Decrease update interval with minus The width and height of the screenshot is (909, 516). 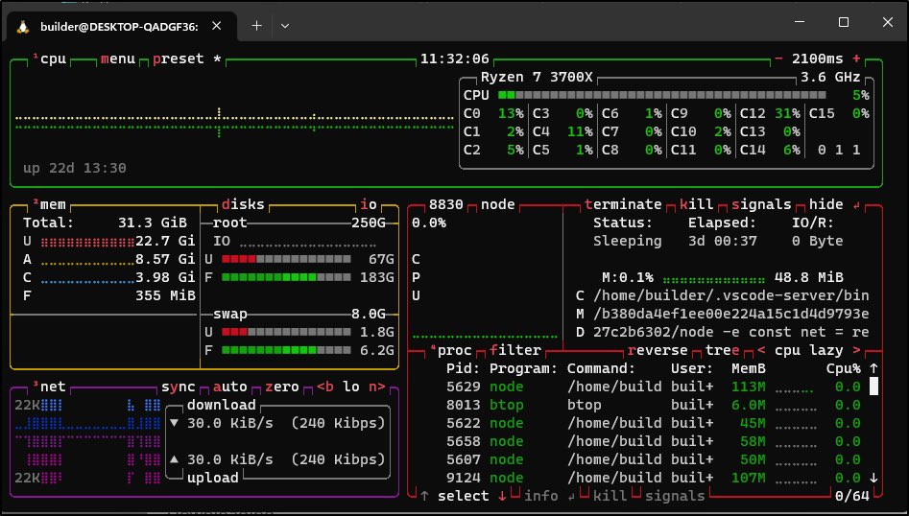pyautogui.click(x=778, y=59)
